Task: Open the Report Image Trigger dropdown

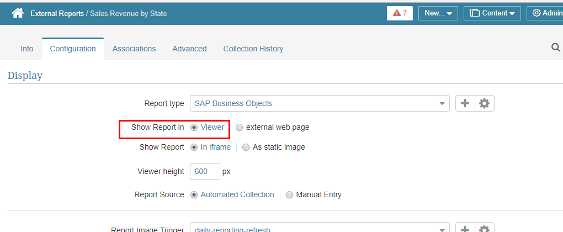Action: point(320,229)
